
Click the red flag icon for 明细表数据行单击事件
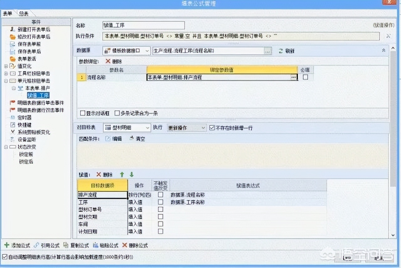(13, 103)
